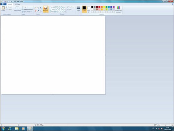This screenshot has height=131, width=174.
Task: Click the Redimensionner button
Action: (27, 9)
